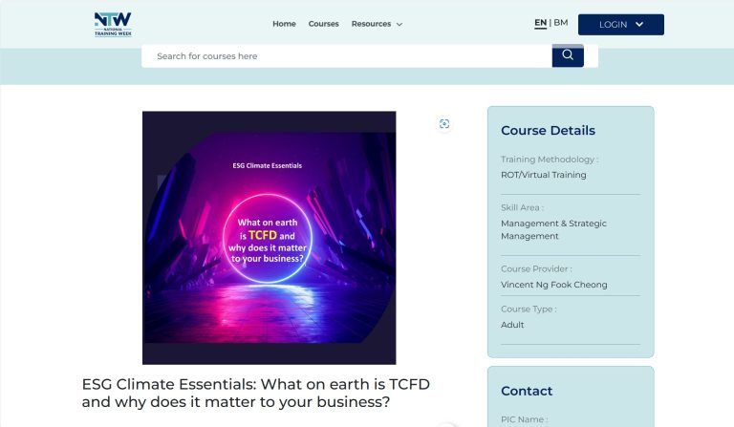Click the chevron arrow inside LOGIN button
This screenshot has width=734, height=427.
tap(639, 24)
